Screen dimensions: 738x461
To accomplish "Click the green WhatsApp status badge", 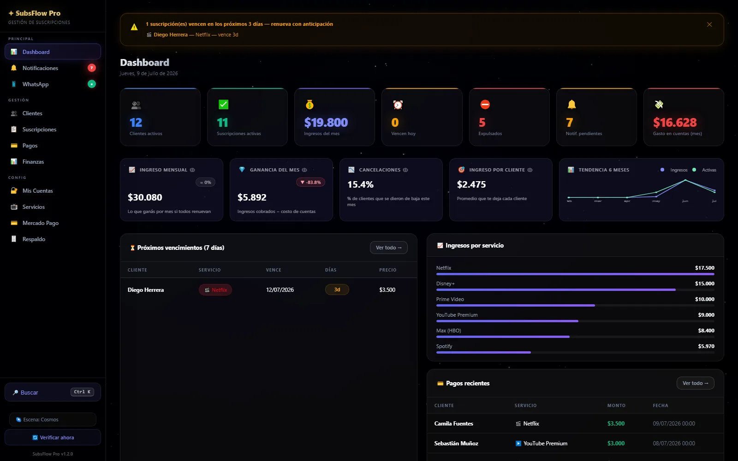I will click(92, 84).
